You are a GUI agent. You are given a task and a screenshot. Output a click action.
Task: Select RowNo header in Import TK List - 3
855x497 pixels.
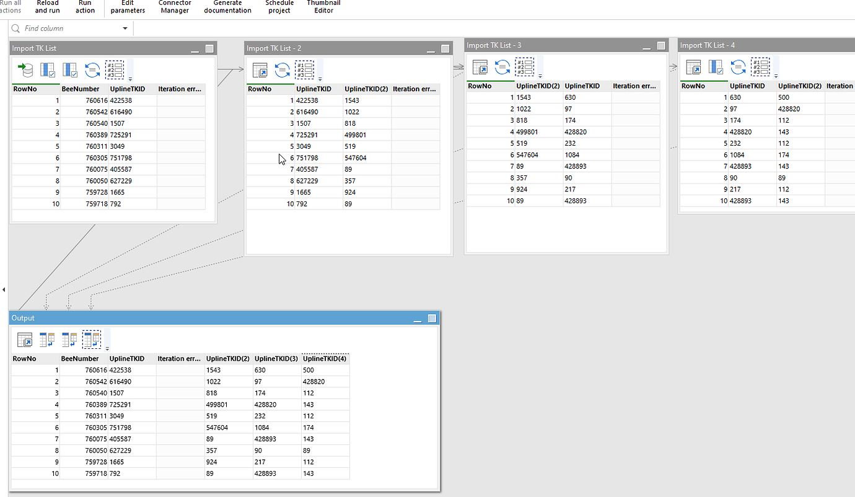(x=491, y=86)
